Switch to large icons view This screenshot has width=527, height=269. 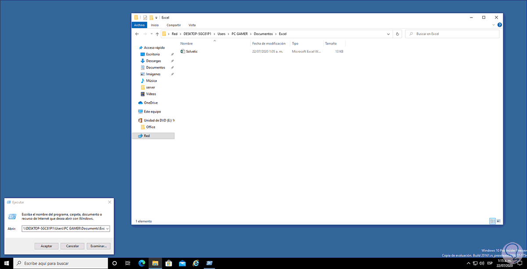pos(498,221)
